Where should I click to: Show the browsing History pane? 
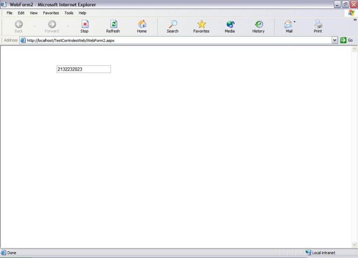pos(259,26)
